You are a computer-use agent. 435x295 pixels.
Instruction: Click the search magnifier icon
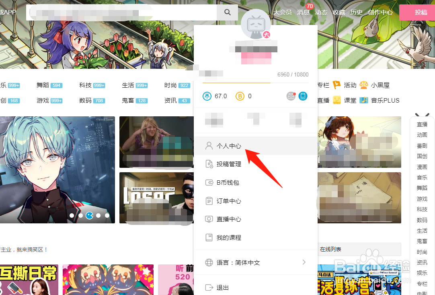tap(228, 12)
